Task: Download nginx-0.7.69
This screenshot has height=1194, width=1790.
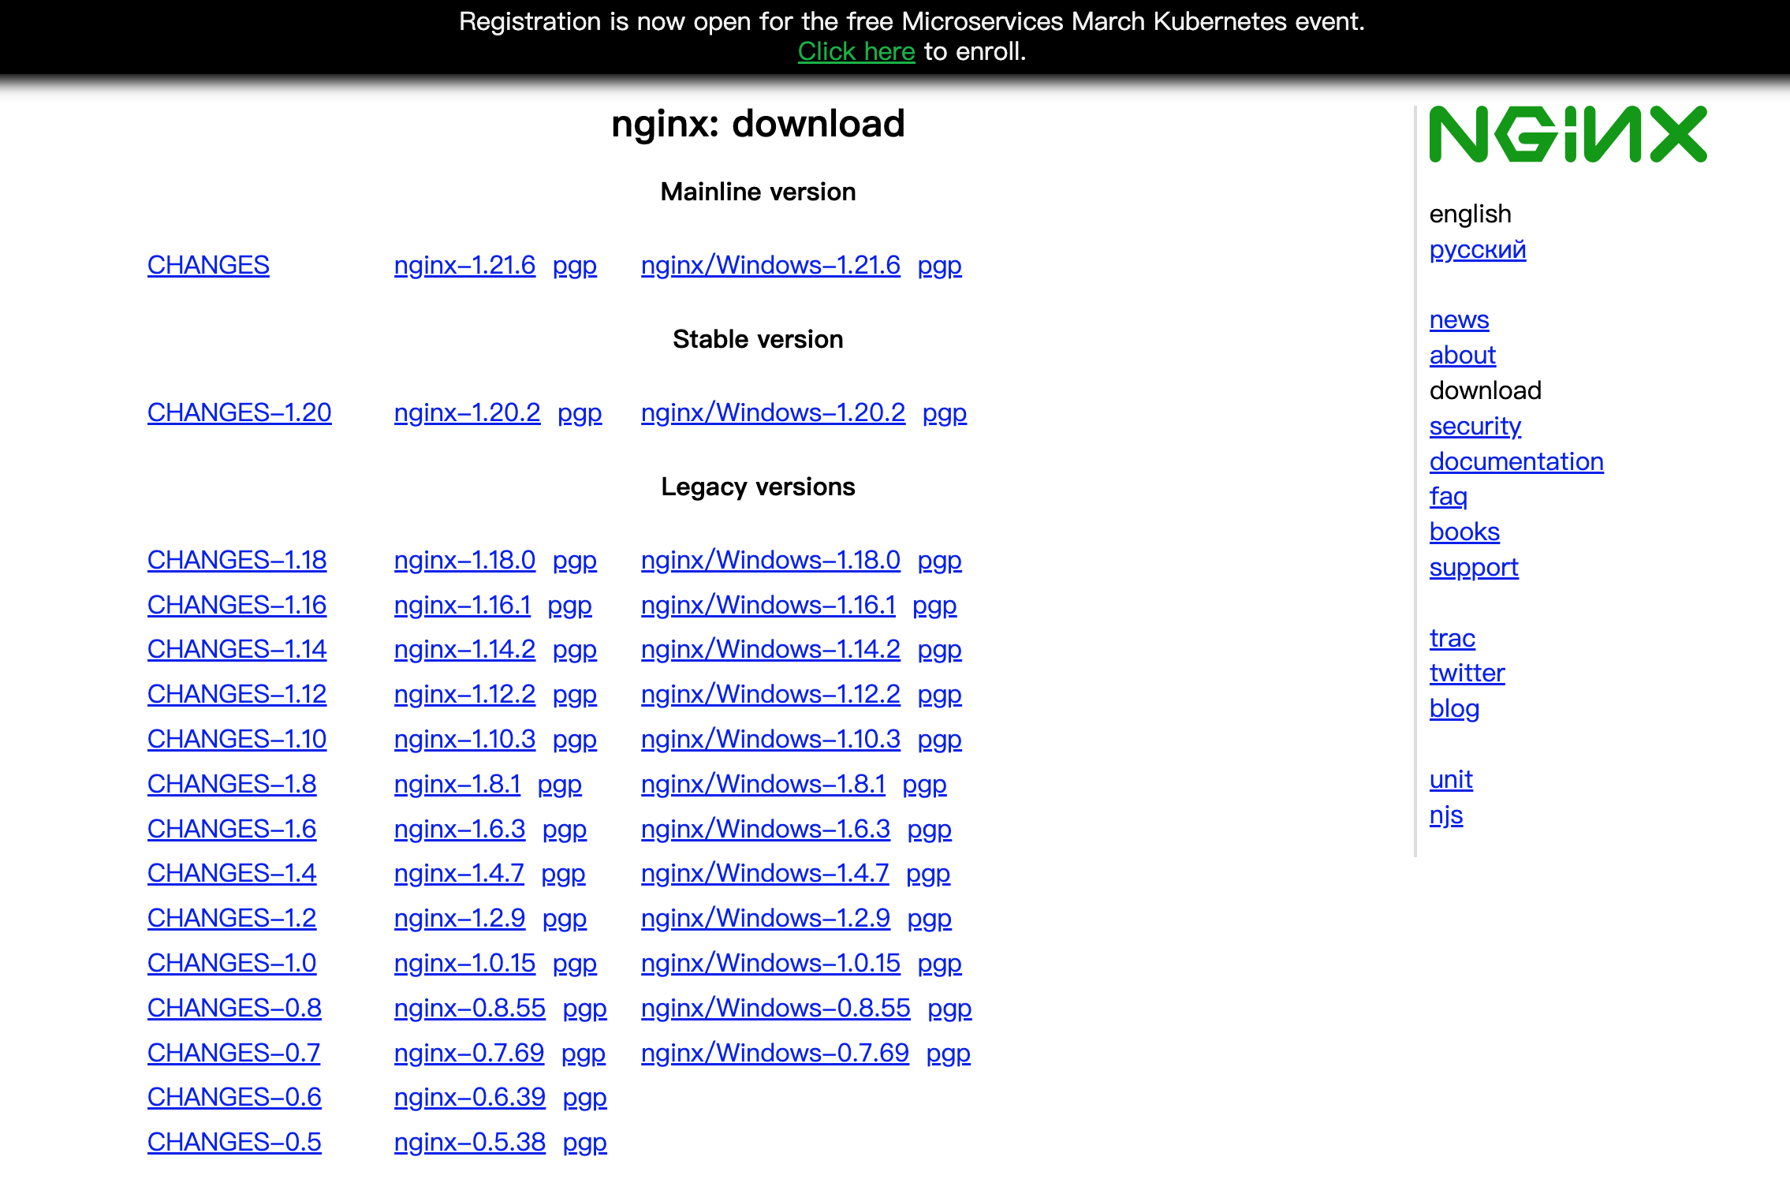Action: 469,1053
